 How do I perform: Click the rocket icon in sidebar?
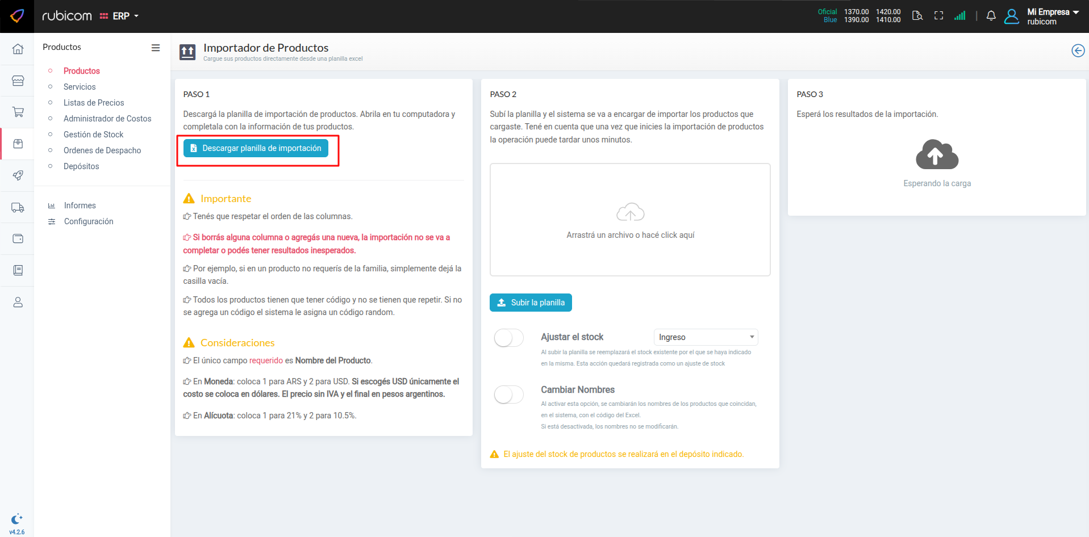click(x=18, y=175)
